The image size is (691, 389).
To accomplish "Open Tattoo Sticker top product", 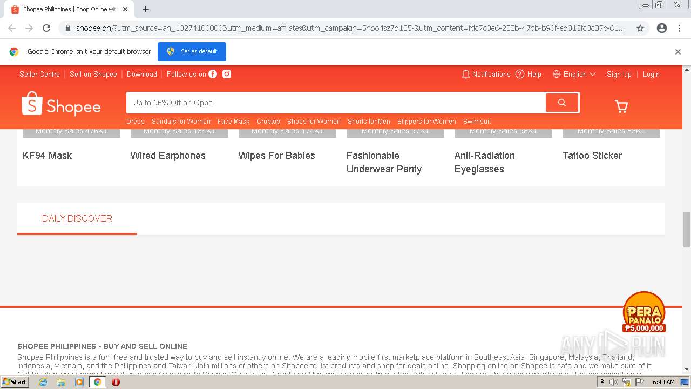I will pyautogui.click(x=592, y=156).
